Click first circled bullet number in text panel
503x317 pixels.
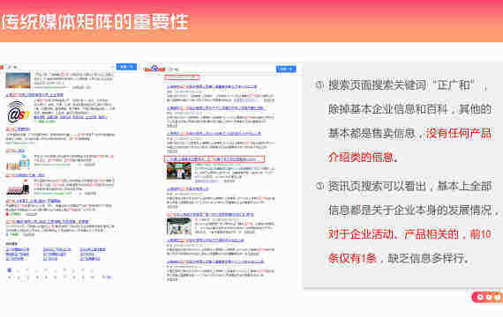click(319, 85)
